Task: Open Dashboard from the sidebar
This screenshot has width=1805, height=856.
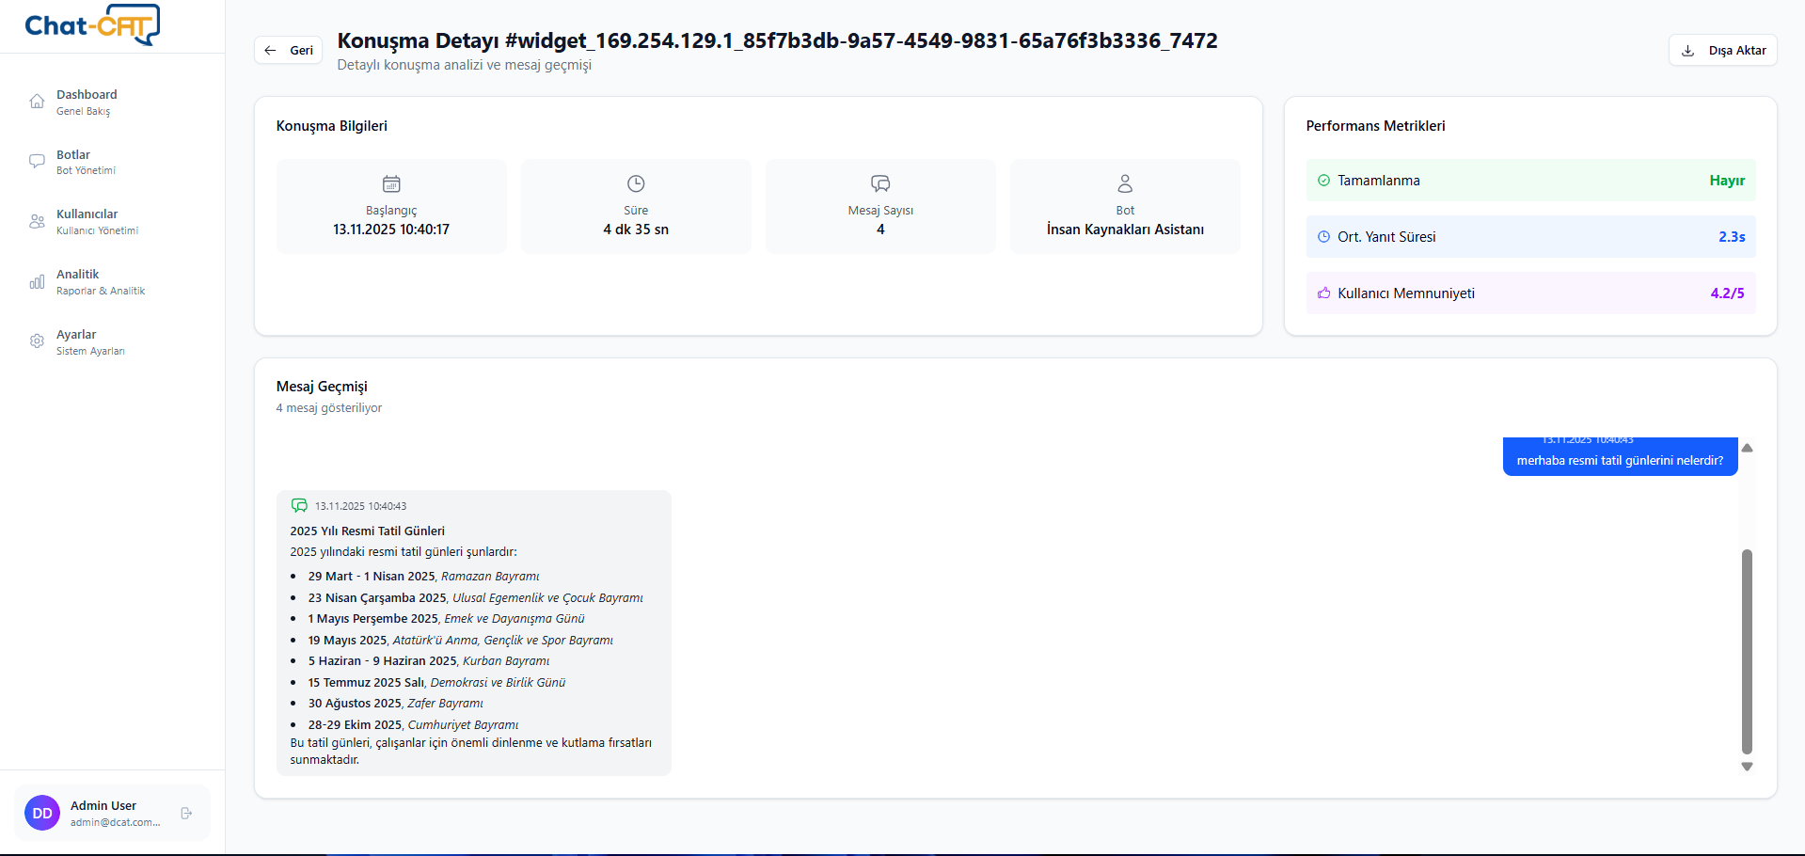Action: [x=87, y=102]
